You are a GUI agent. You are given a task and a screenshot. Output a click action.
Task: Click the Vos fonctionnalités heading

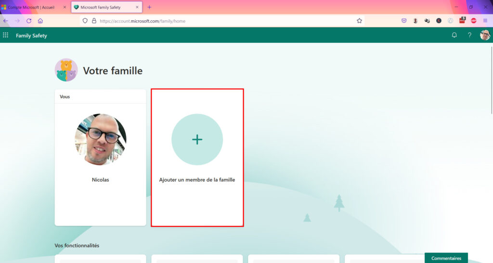click(x=77, y=245)
